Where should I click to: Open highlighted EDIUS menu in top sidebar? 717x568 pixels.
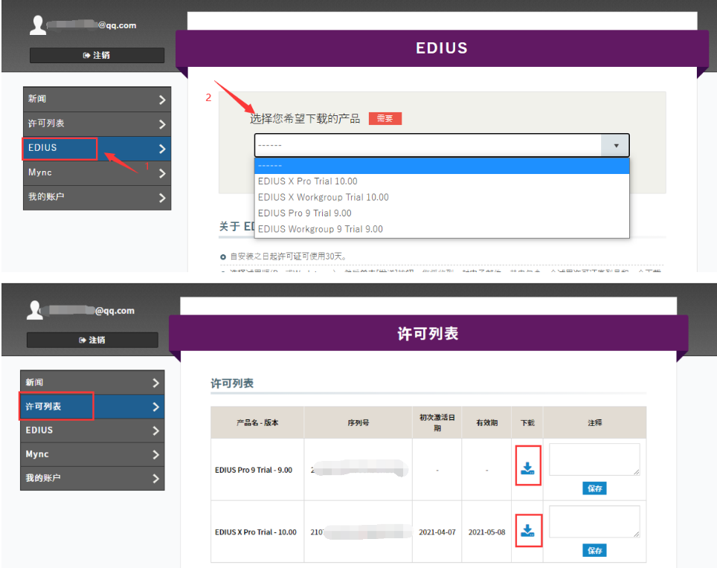click(x=97, y=148)
